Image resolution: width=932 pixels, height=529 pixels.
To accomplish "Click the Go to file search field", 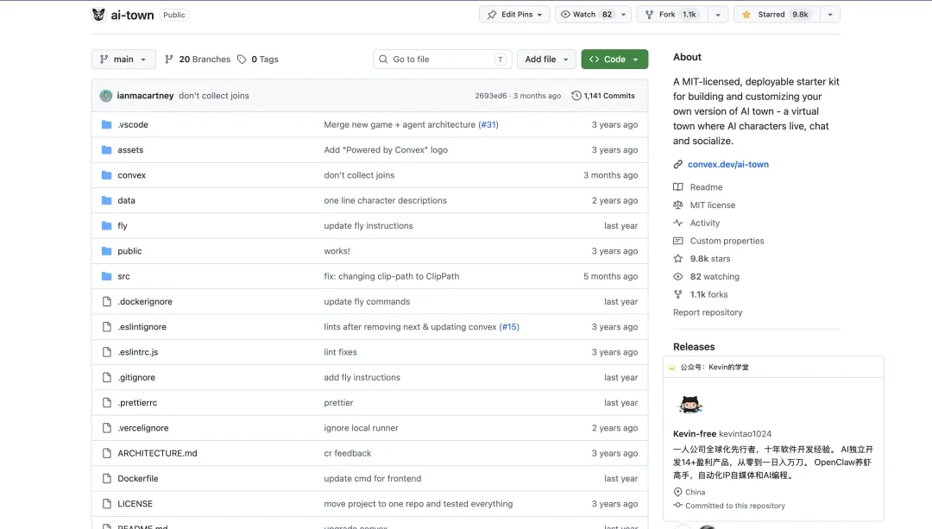I will pos(440,60).
